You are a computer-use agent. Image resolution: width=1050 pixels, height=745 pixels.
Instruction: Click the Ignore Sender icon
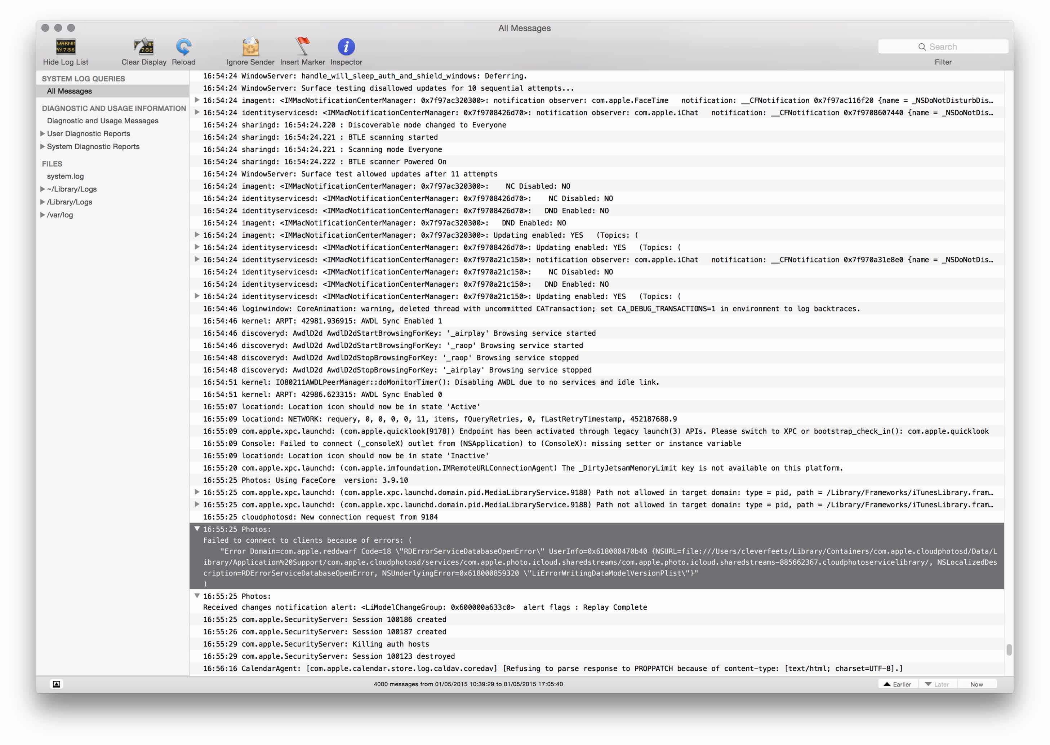tap(250, 47)
